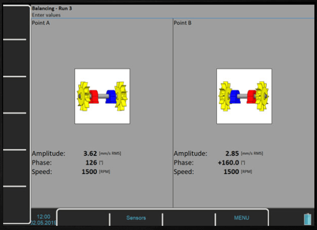Click the 'Point A' heading
Image resolution: width=317 pixels, height=230 pixels.
41,23
